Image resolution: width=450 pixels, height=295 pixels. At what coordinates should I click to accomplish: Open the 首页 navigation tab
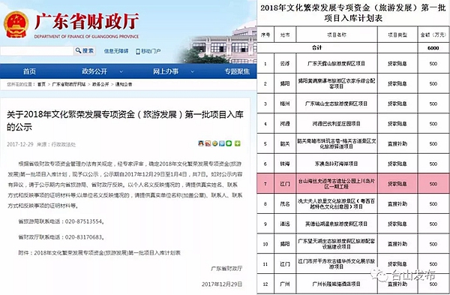pyautogui.click(x=29, y=71)
